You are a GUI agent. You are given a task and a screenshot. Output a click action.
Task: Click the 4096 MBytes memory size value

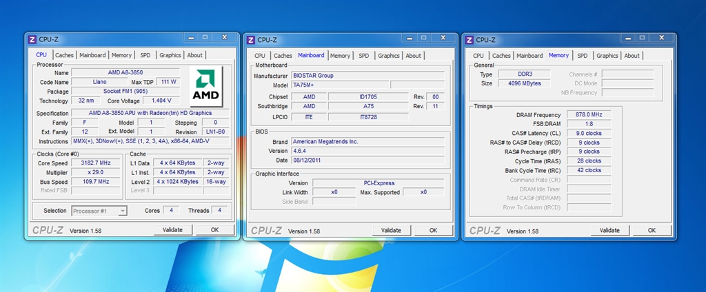525,83
